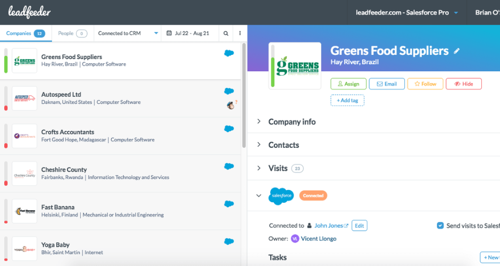Click the Salesforce logo in the detail panel
The image size is (500, 266).
pyautogui.click(x=281, y=196)
